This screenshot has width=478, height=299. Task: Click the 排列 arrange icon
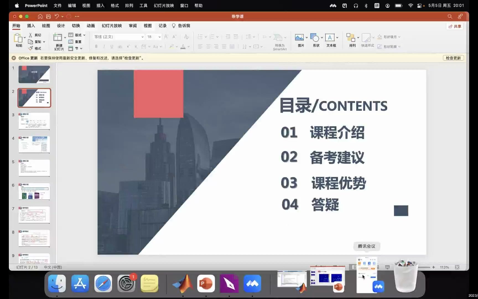coord(351,39)
